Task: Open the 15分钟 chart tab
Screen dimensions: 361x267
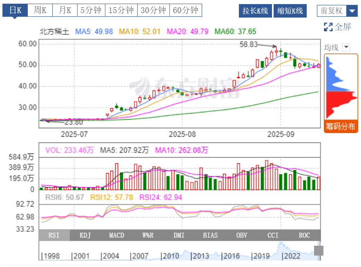Action: [x=121, y=10]
